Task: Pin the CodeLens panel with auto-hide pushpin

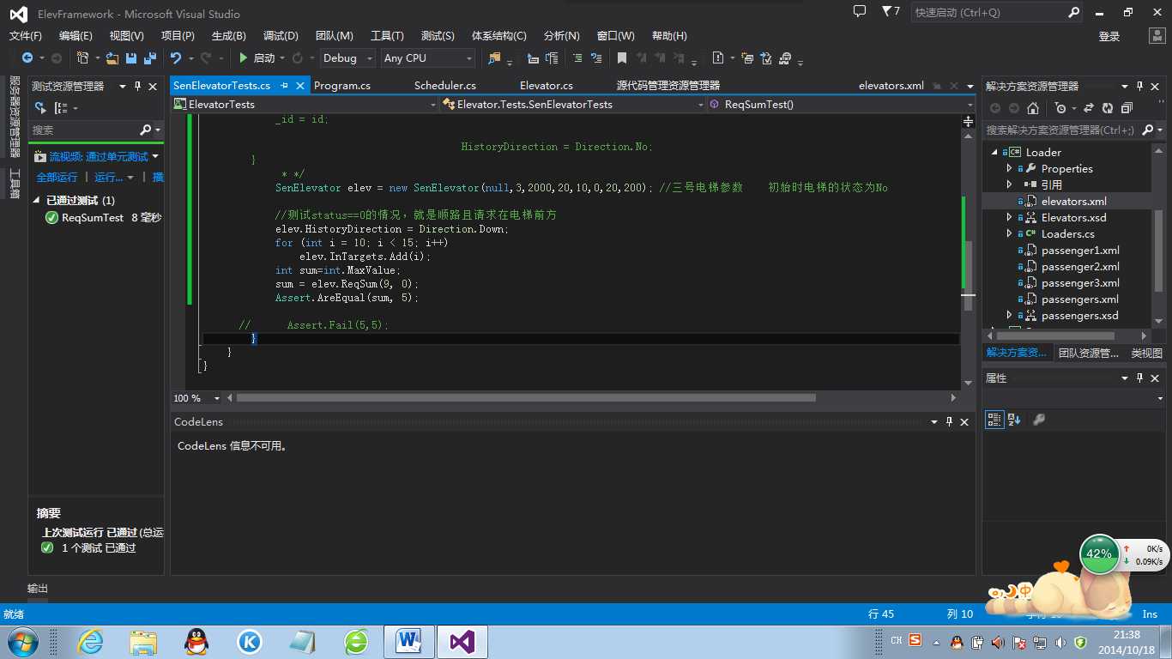Action: click(950, 422)
